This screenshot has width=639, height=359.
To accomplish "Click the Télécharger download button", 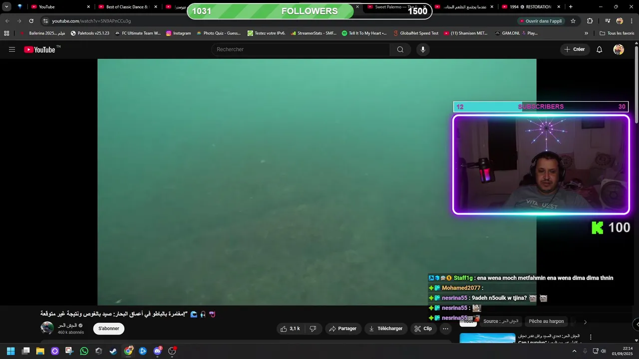I will click(x=385, y=329).
